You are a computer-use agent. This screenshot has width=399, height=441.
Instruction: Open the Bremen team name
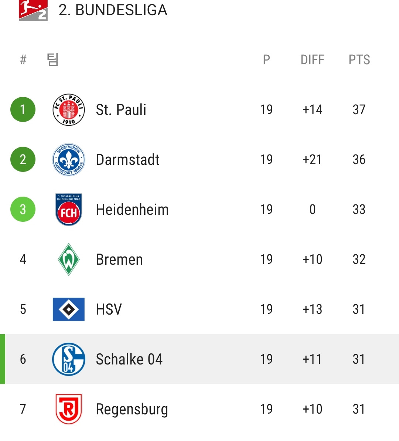(x=119, y=259)
